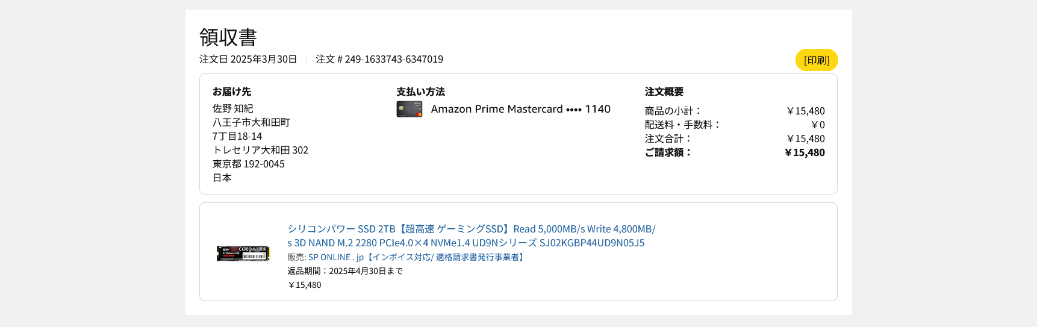This screenshot has width=1037, height=327.
Task: Click the order number 249-1633743-6347019
Action: [394, 59]
